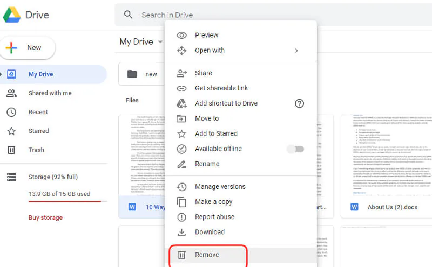Click the Word icon of About Us (2).docx

tap(354, 207)
